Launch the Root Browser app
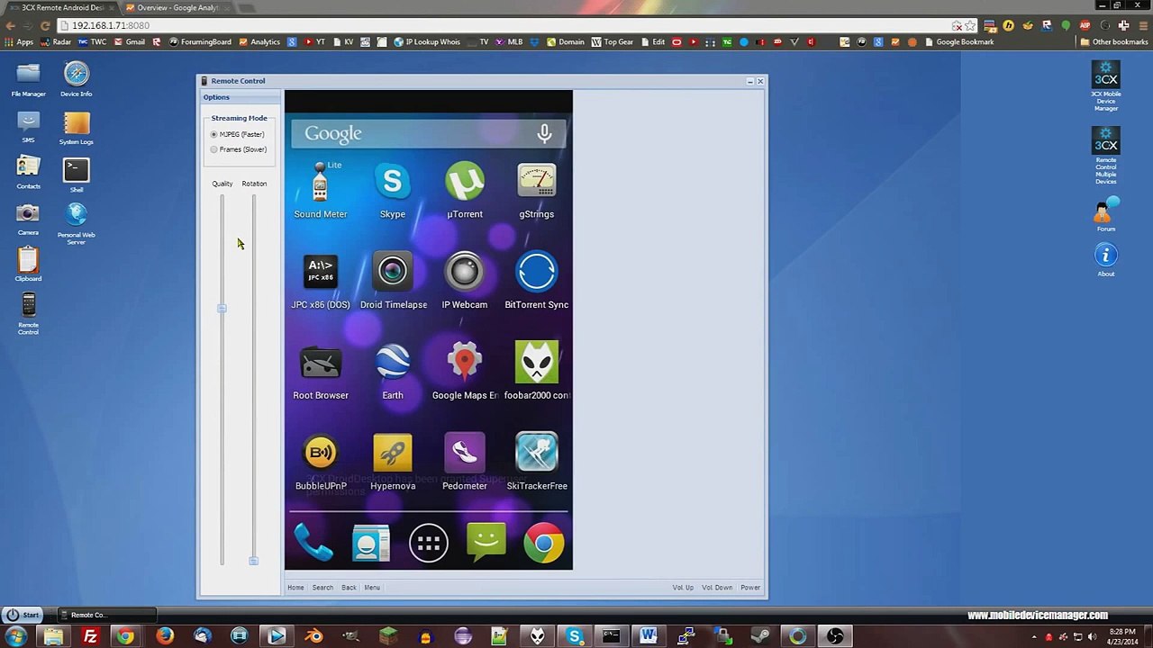The image size is (1153, 648). pyautogui.click(x=321, y=372)
